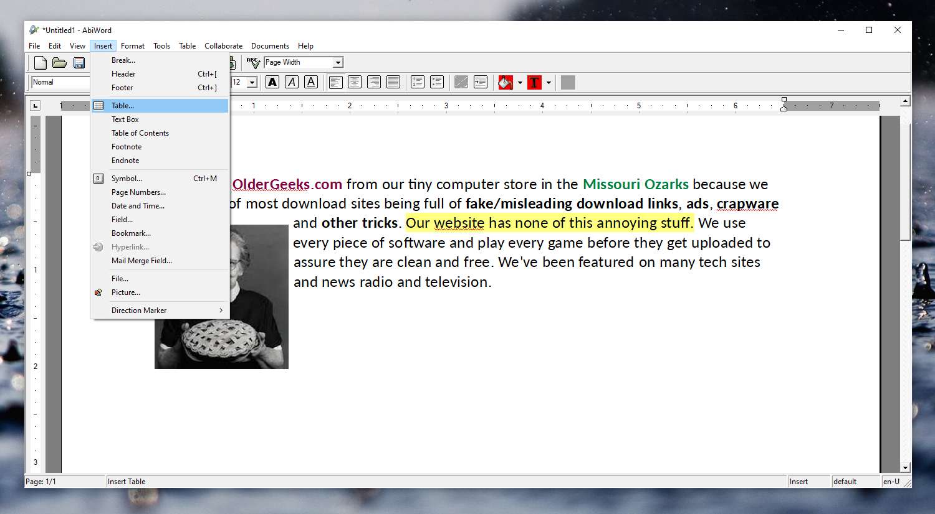Open the Help menu

[305, 46]
